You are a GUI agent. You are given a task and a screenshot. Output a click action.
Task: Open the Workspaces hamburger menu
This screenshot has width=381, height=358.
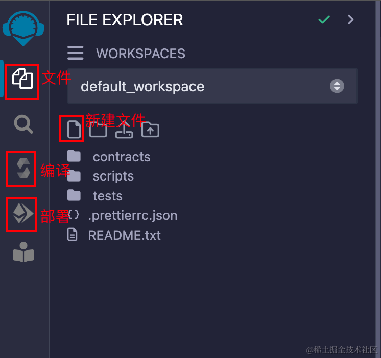tap(75, 53)
